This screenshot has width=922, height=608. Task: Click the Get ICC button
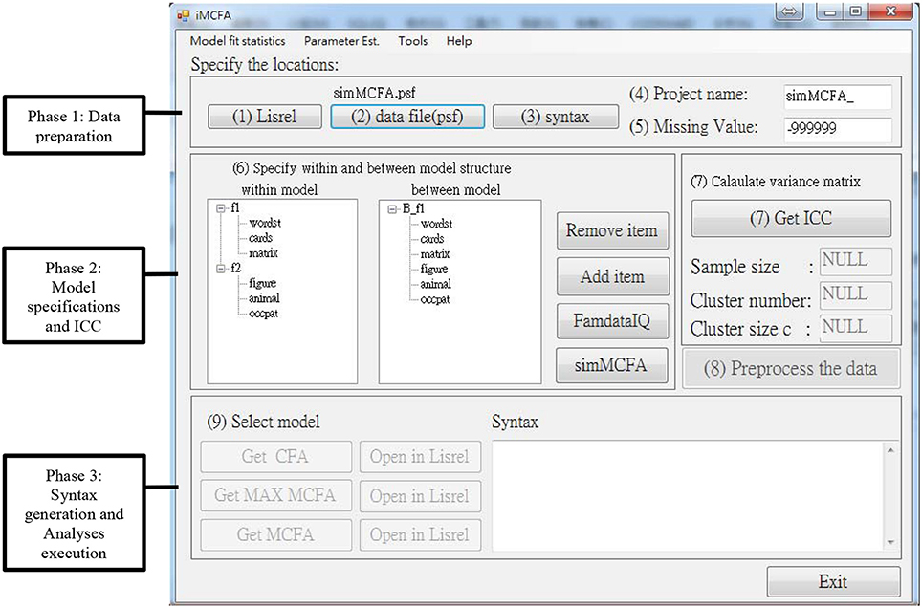[x=791, y=218]
